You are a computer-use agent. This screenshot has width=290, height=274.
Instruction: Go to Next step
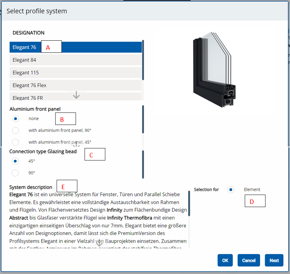click(274, 261)
